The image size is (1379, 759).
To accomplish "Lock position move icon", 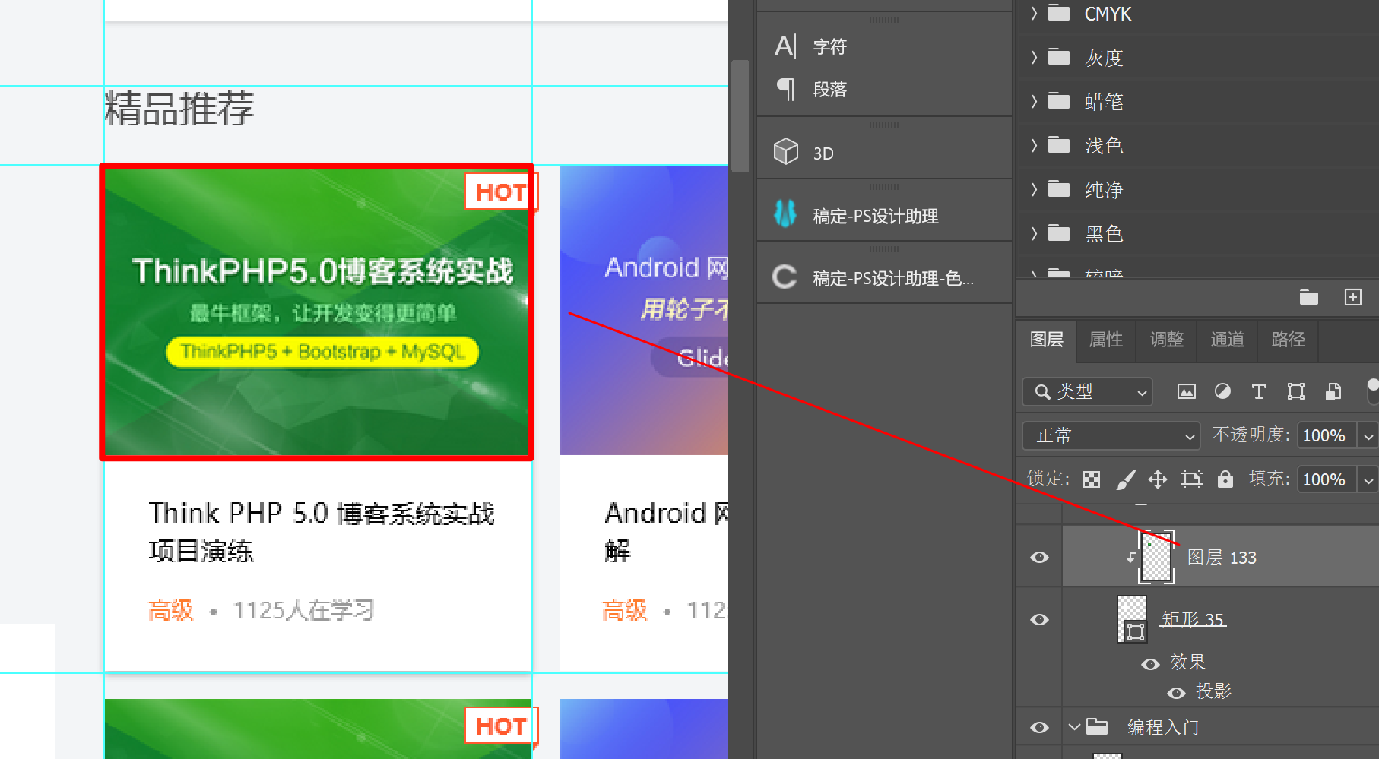I will pyautogui.click(x=1158, y=479).
